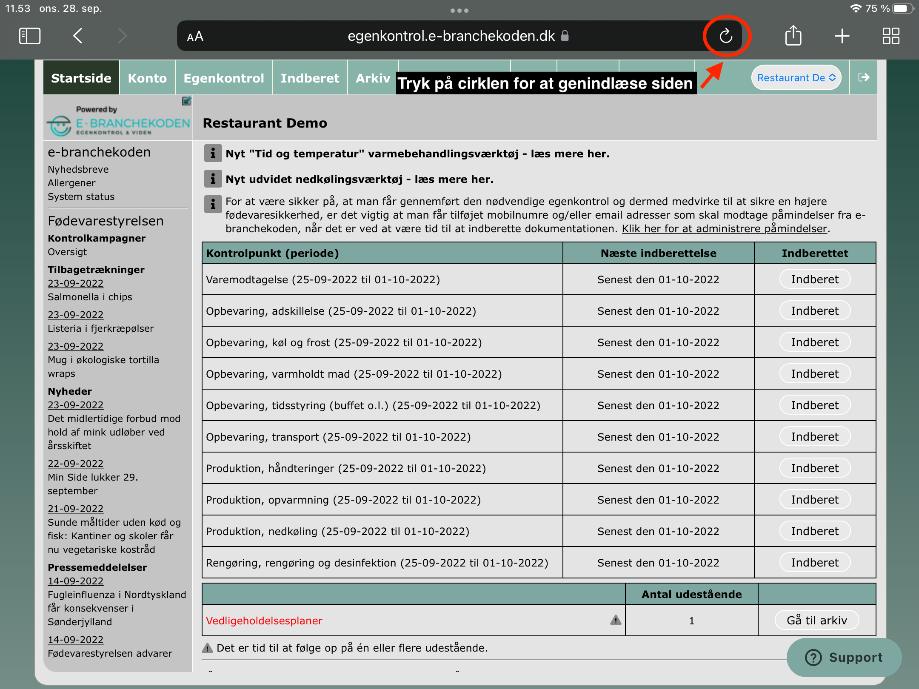Tap the Antal udestående column header
This screenshot has width=919, height=689.
click(691, 594)
